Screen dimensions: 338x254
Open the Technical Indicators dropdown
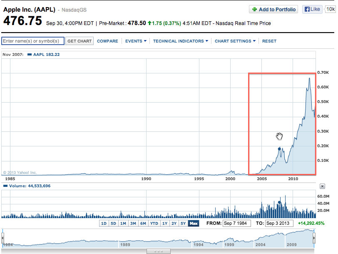click(x=181, y=41)
